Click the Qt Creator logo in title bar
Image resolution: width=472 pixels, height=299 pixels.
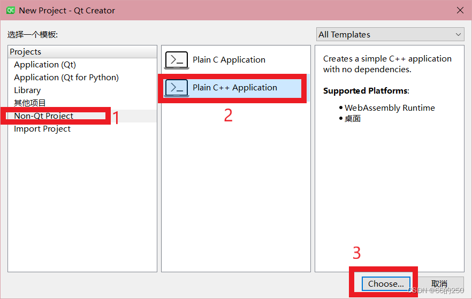coord(11,10)
